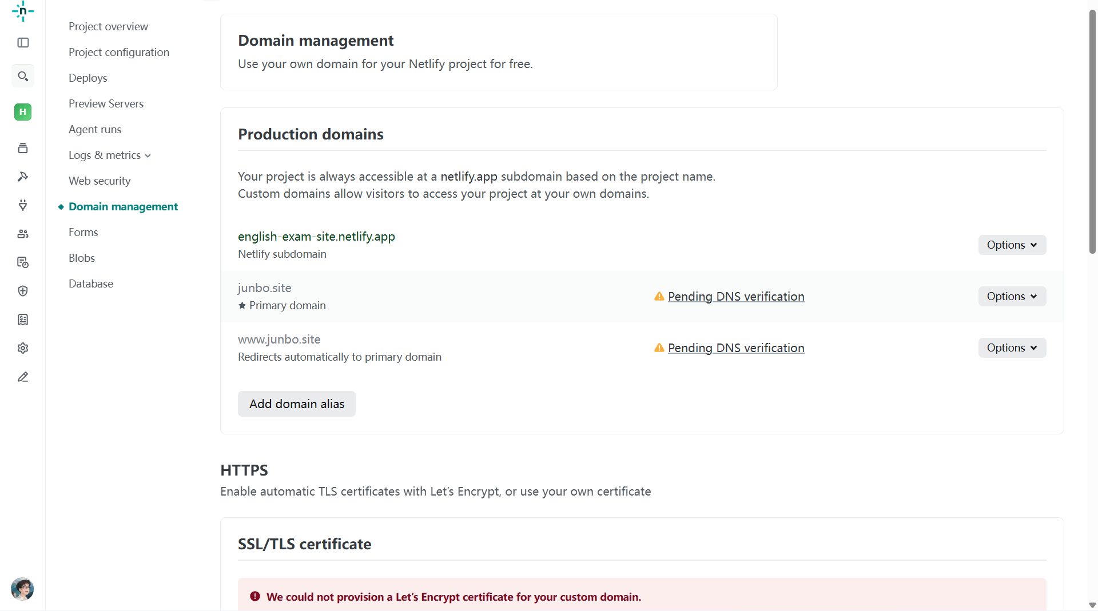Open the gear team settings icon
The height and width of the screenshot is (611, 1098).
[x=23, y=348]
